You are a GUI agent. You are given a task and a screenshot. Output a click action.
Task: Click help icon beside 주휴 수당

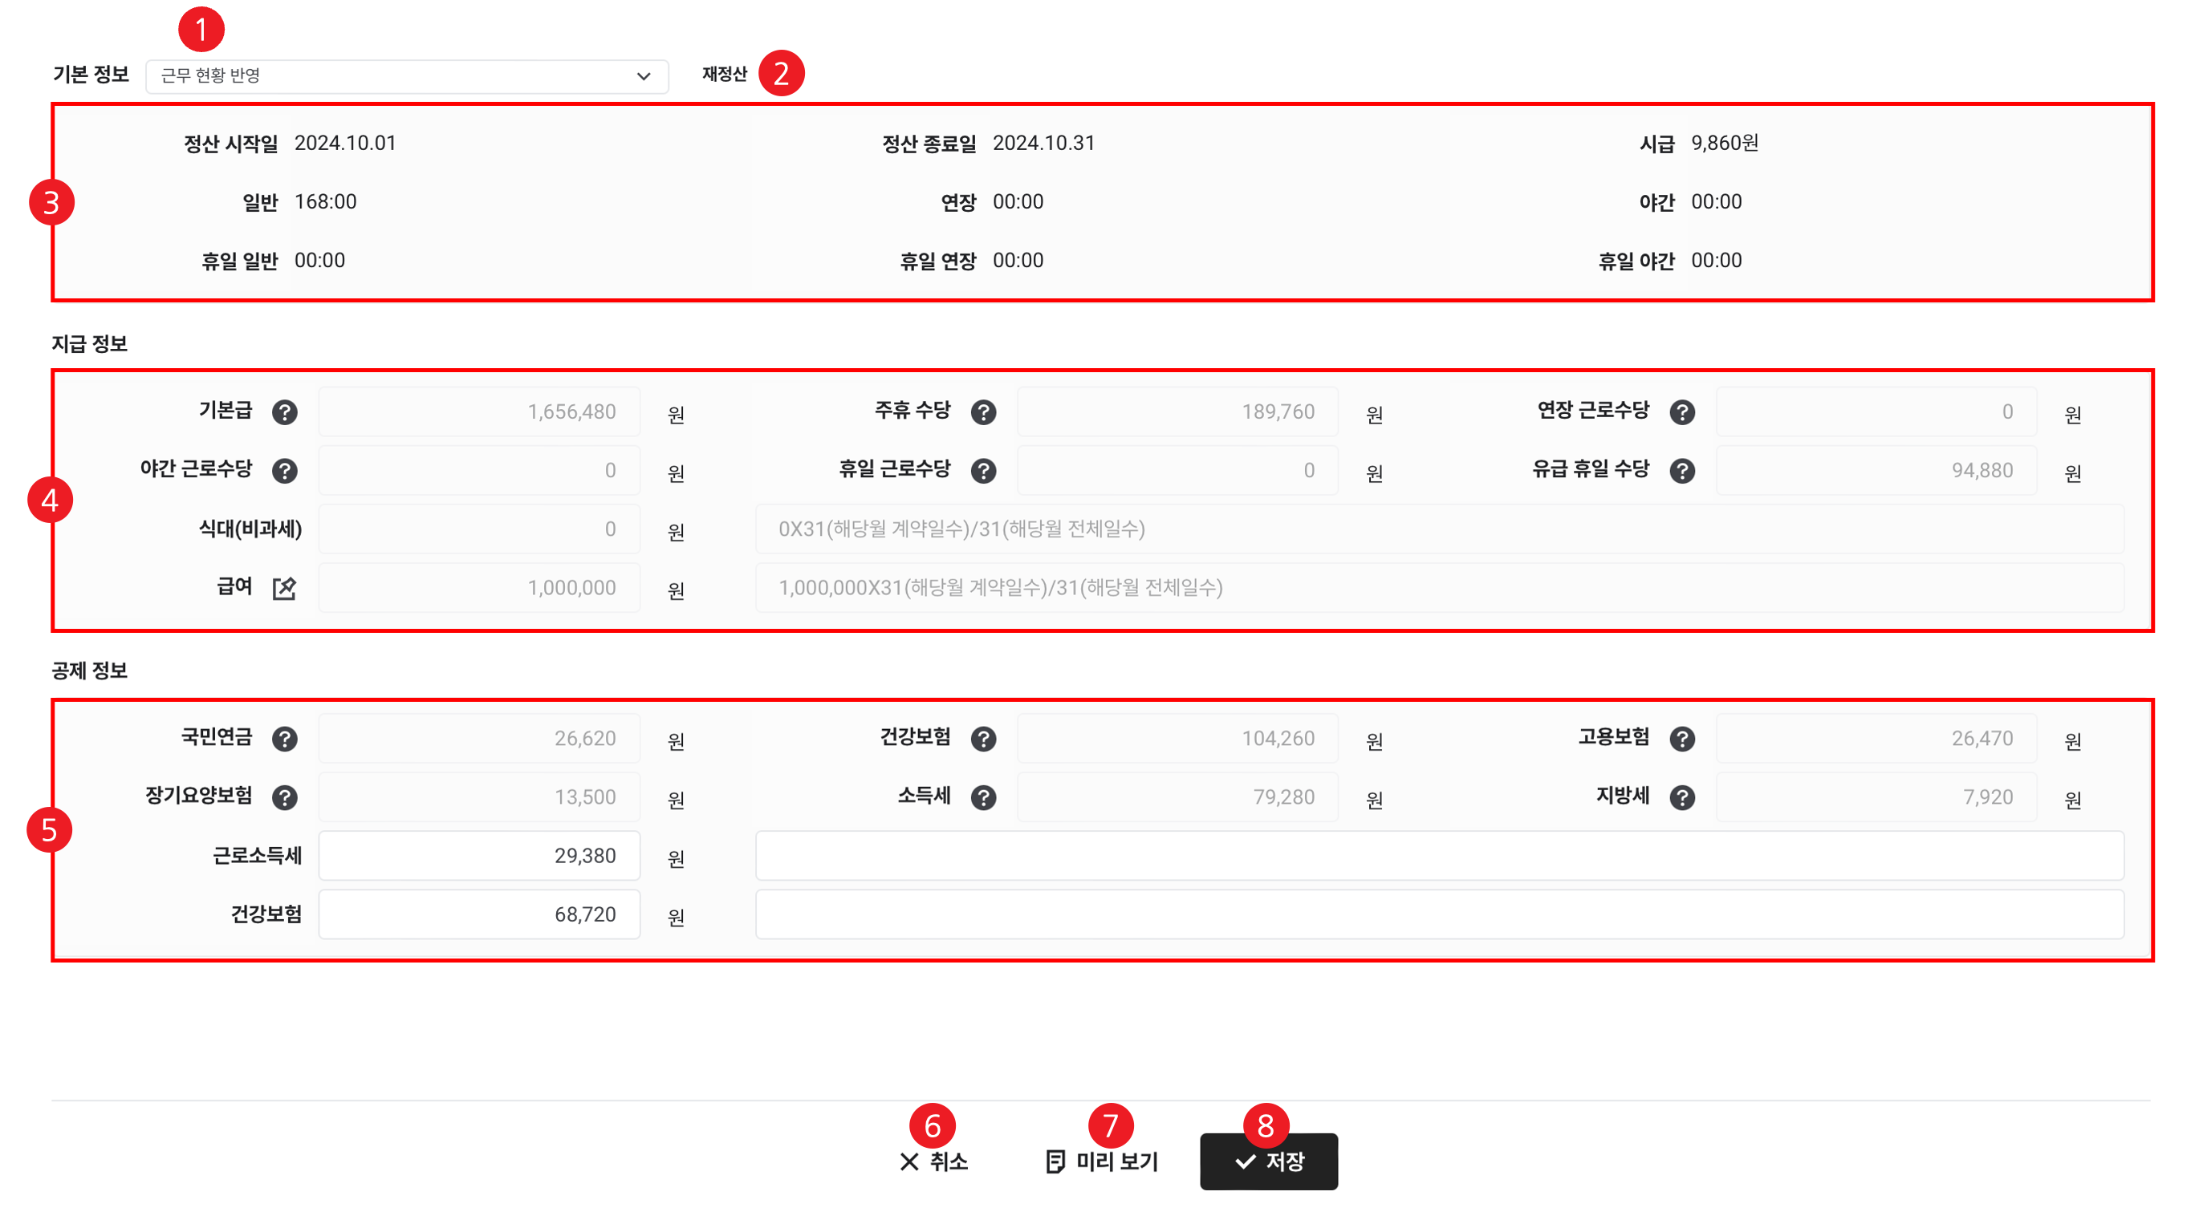pos(982,412)
